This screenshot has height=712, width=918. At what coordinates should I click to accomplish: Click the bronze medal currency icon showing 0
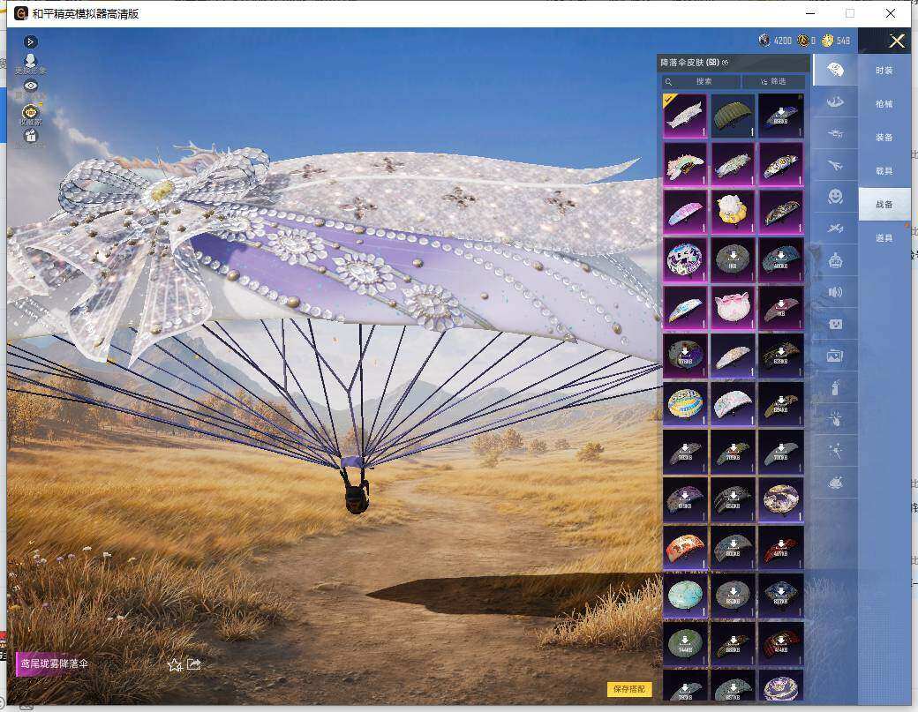tap(802, 41)
